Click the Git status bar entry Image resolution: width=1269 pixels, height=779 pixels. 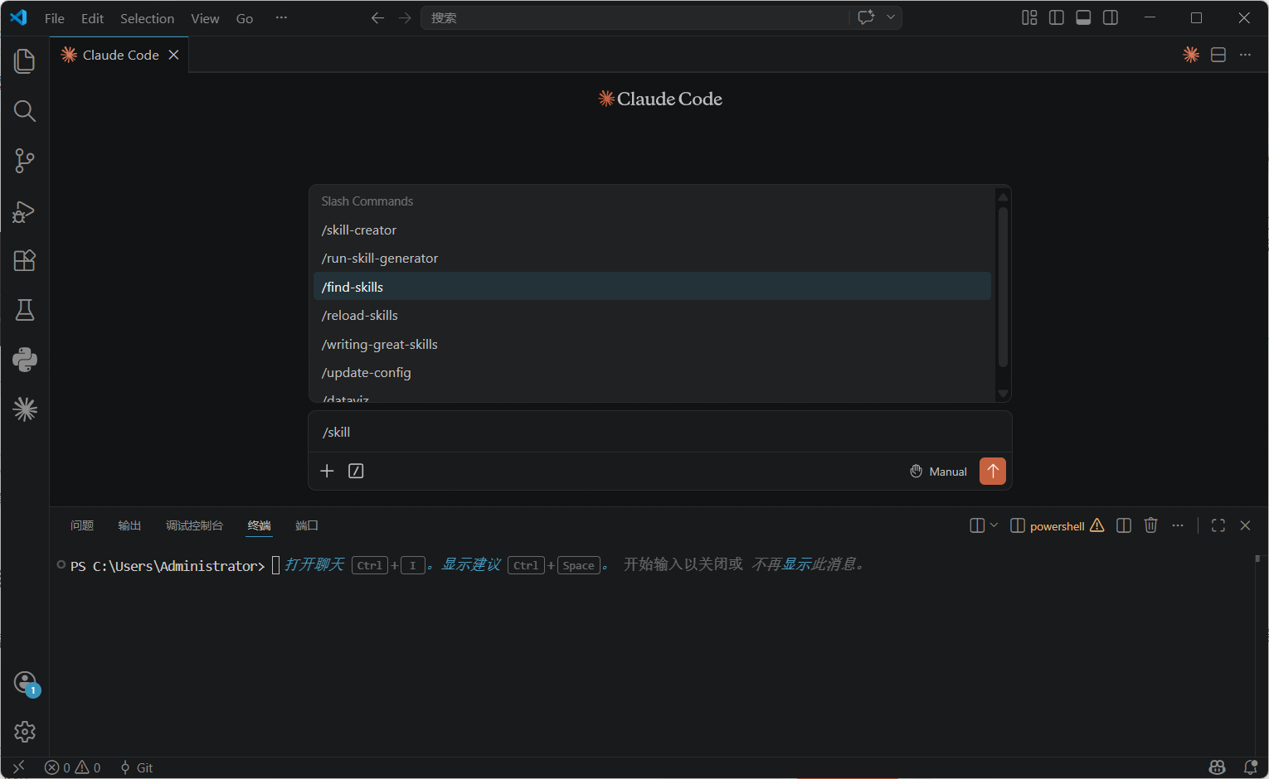137,767
